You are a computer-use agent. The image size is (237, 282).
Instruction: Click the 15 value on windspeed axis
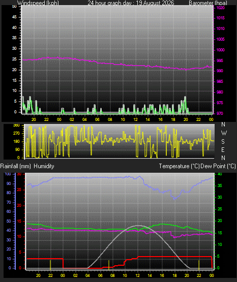point(14,80)
